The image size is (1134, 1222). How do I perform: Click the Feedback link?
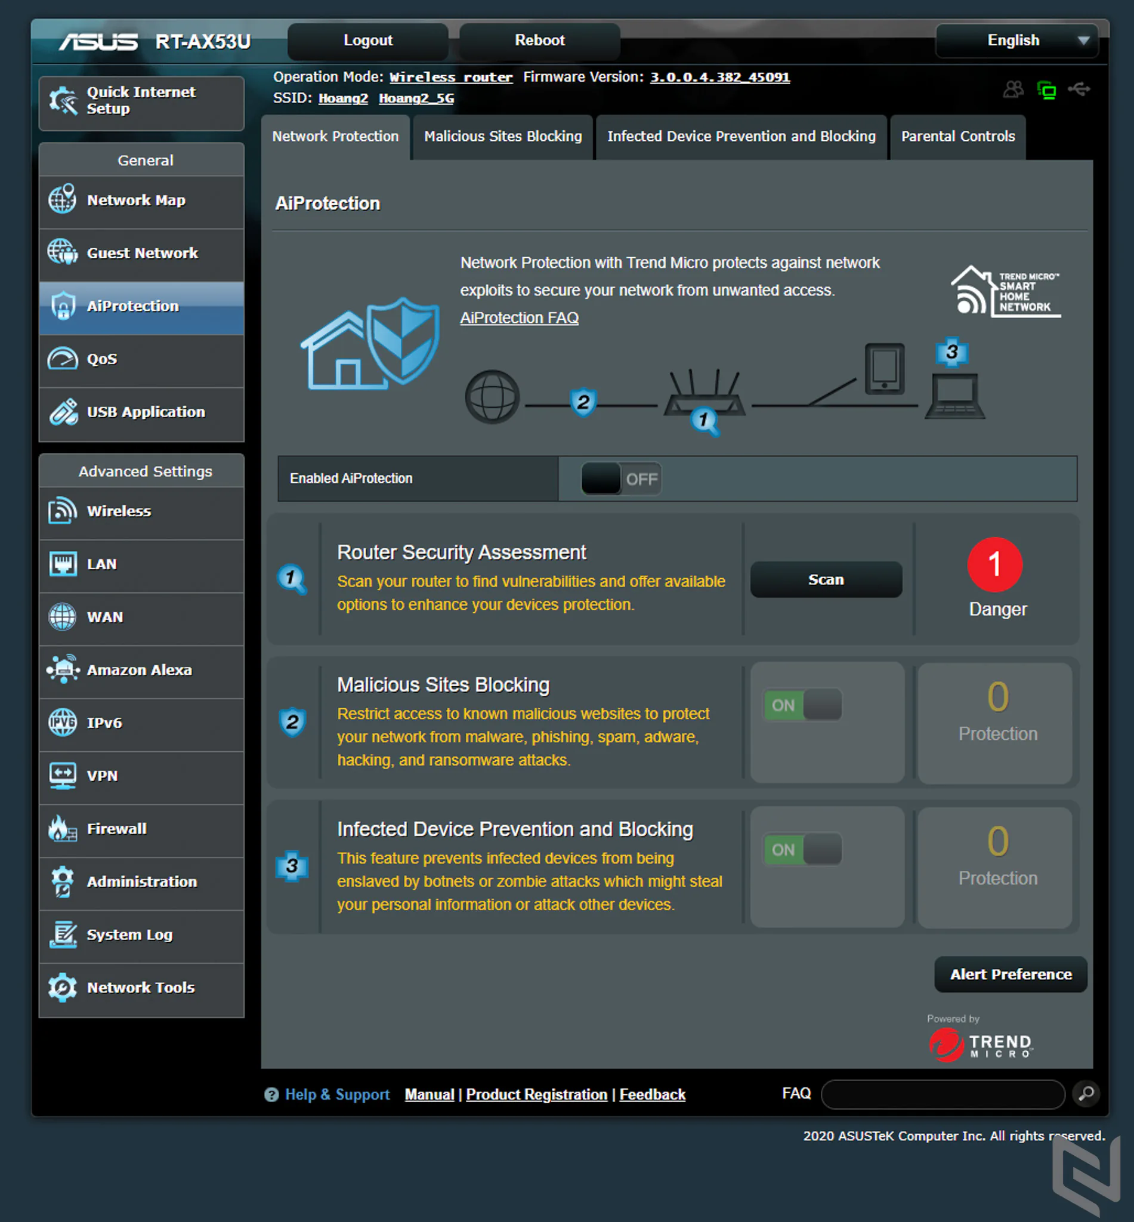point(652,1094)
